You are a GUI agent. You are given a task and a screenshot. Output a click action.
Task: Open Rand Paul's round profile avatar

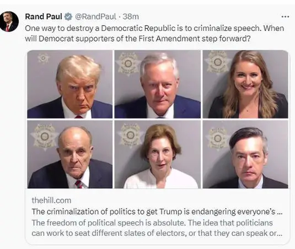[9, 21]
